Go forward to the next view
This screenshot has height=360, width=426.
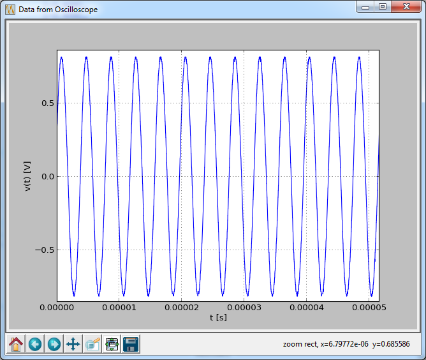[x=54, y=344]
